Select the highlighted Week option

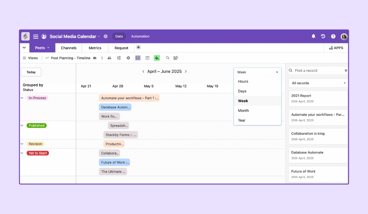click(x=258, y=101)
